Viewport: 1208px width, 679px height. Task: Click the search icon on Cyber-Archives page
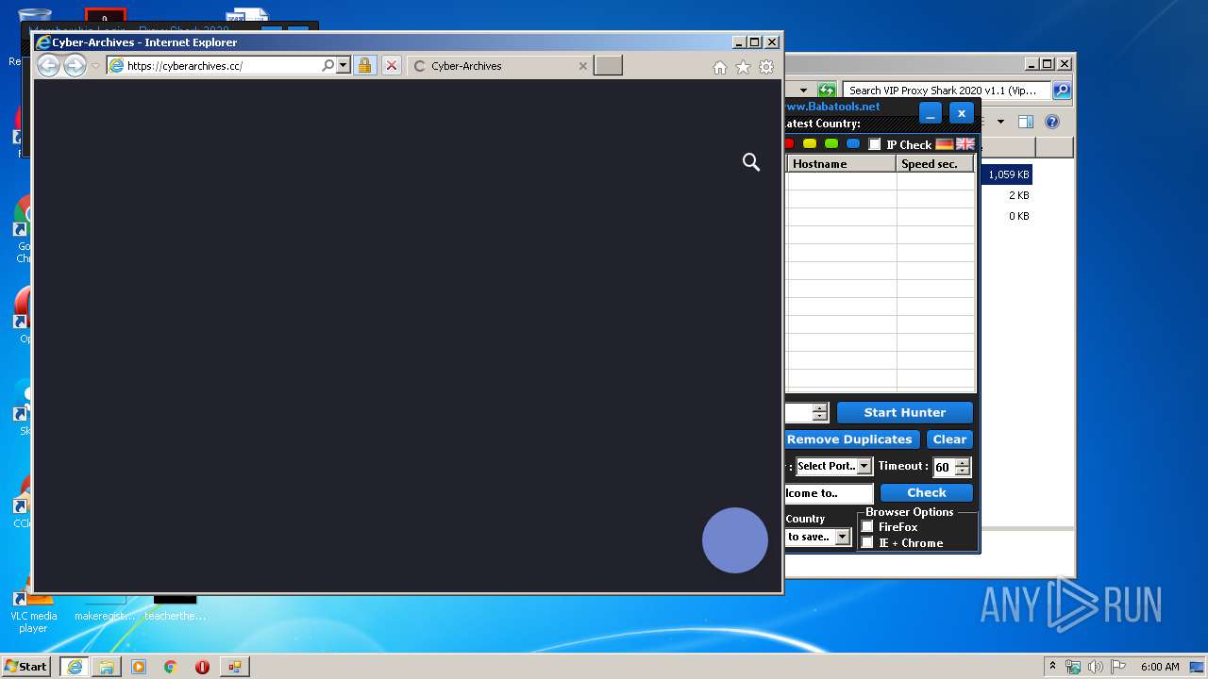751,162
